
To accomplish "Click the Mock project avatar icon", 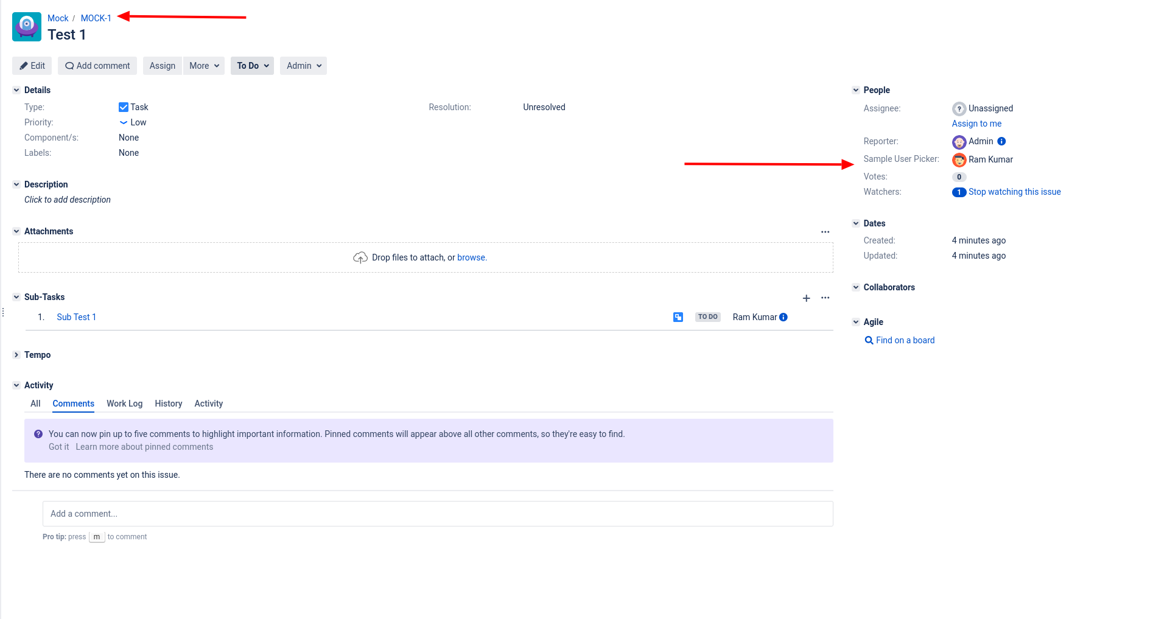I will pyautogui.click(x=27, y=27).
